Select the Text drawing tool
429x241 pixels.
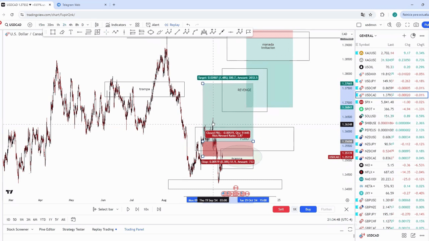coord(71,32)
